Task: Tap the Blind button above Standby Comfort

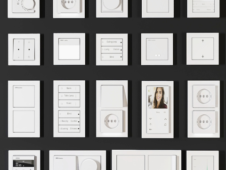Action: [x=69, y=114]
